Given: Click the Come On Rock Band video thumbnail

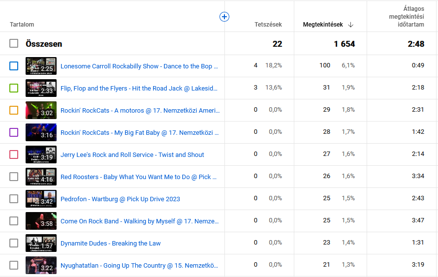Looking at the screenshot, I should coord(41,221).
